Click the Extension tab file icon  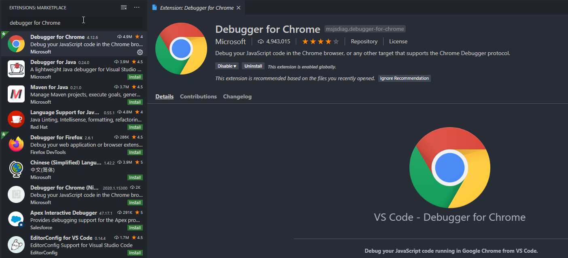pos(155,8)
